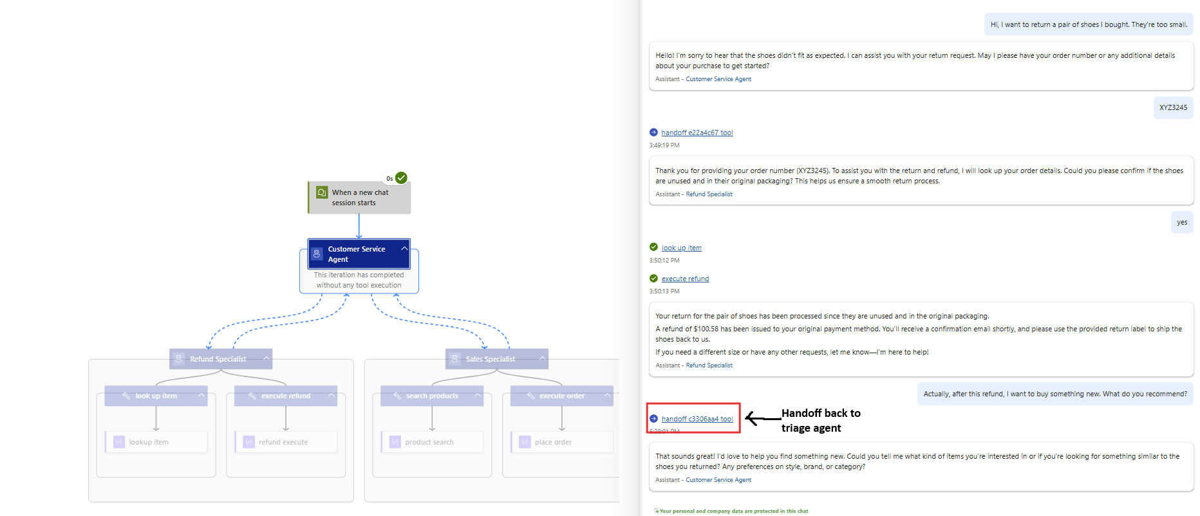The height and width of the screenshot is (516, 1200).
Task: Click the lookup item action icon
Action: pos(119,442)
